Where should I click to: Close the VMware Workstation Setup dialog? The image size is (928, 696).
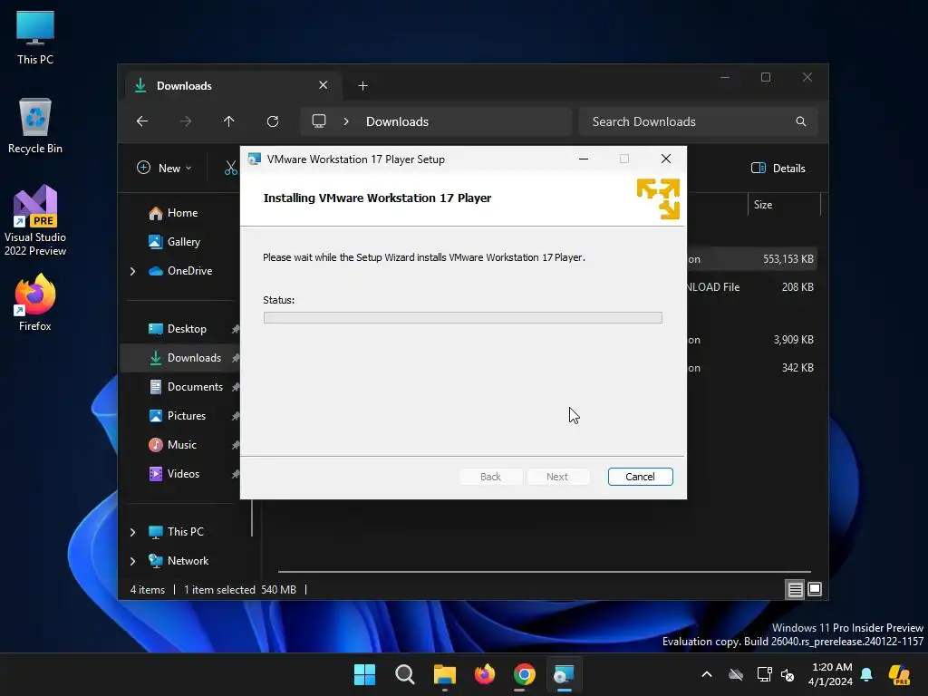666,159
